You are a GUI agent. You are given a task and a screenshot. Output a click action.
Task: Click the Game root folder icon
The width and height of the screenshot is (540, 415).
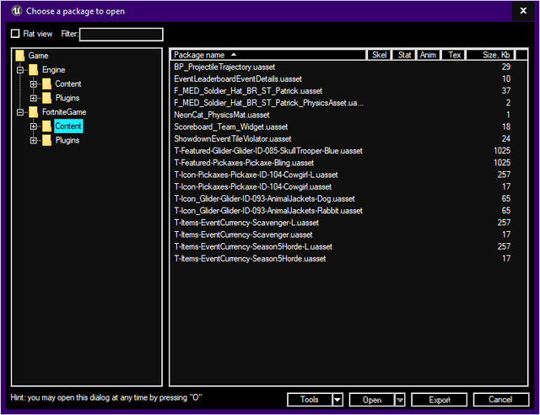pos(20,56)
